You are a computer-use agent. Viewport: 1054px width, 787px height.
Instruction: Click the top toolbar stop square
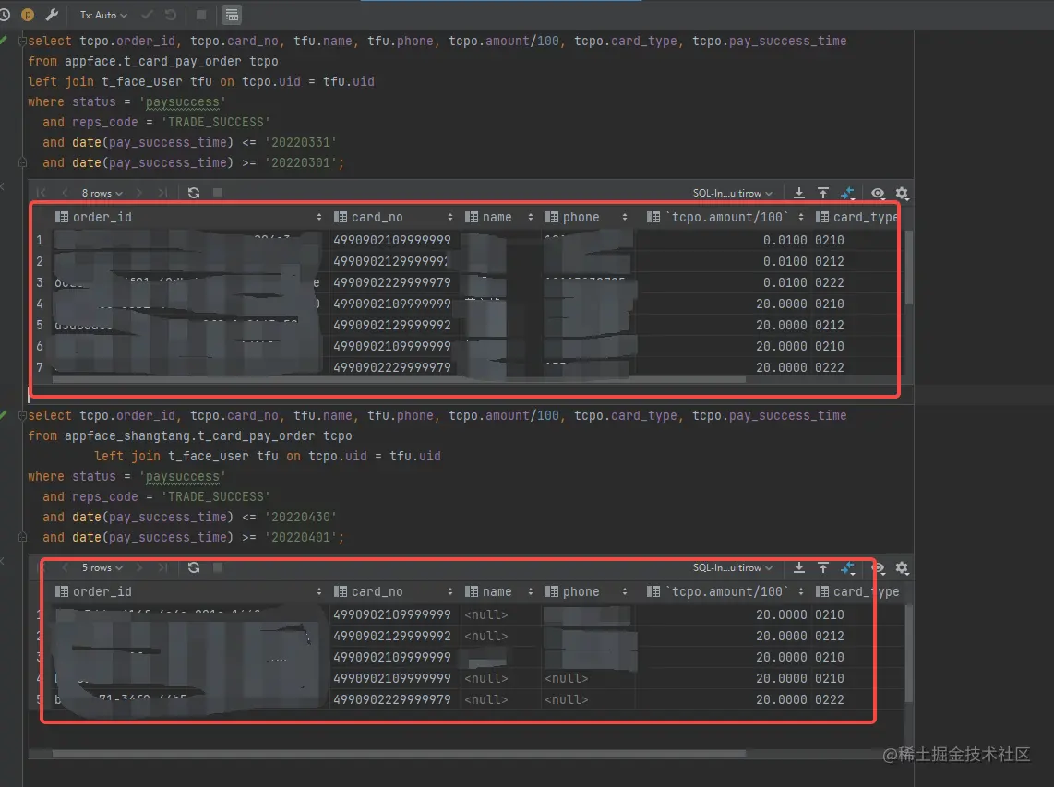click(201, 14)
